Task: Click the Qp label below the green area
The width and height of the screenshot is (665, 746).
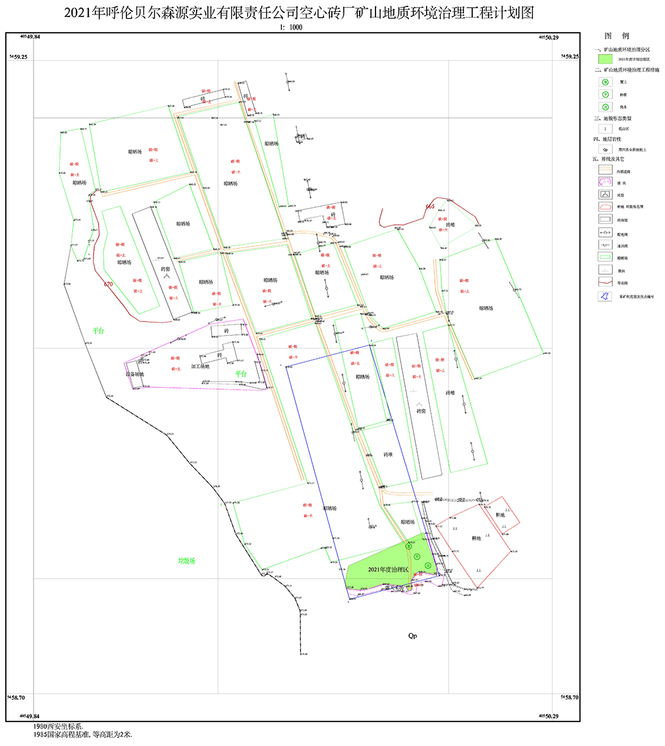Action: pyautogui.click(x=412, y=636)
